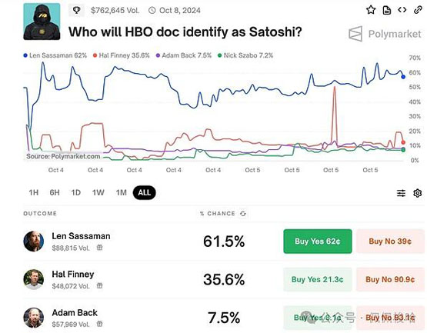The height and width of the screenshot is (333, 427).
Task: Click gift icon under Hal Finney
Action: (x=100, y=285)
